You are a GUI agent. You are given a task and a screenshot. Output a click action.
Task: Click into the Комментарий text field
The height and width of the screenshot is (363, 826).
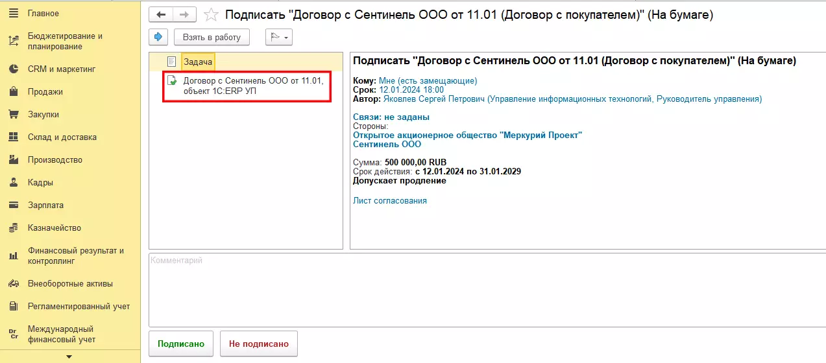[487, 290]
